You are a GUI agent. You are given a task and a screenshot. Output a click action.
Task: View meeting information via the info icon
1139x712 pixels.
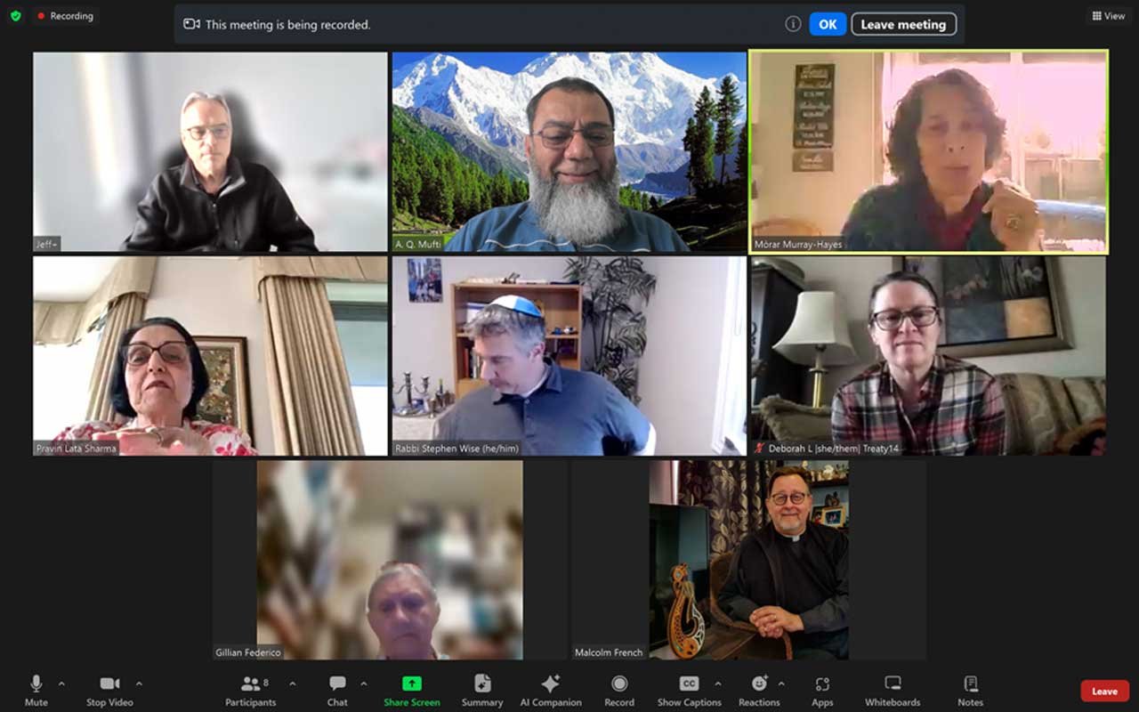coord(792,24)
